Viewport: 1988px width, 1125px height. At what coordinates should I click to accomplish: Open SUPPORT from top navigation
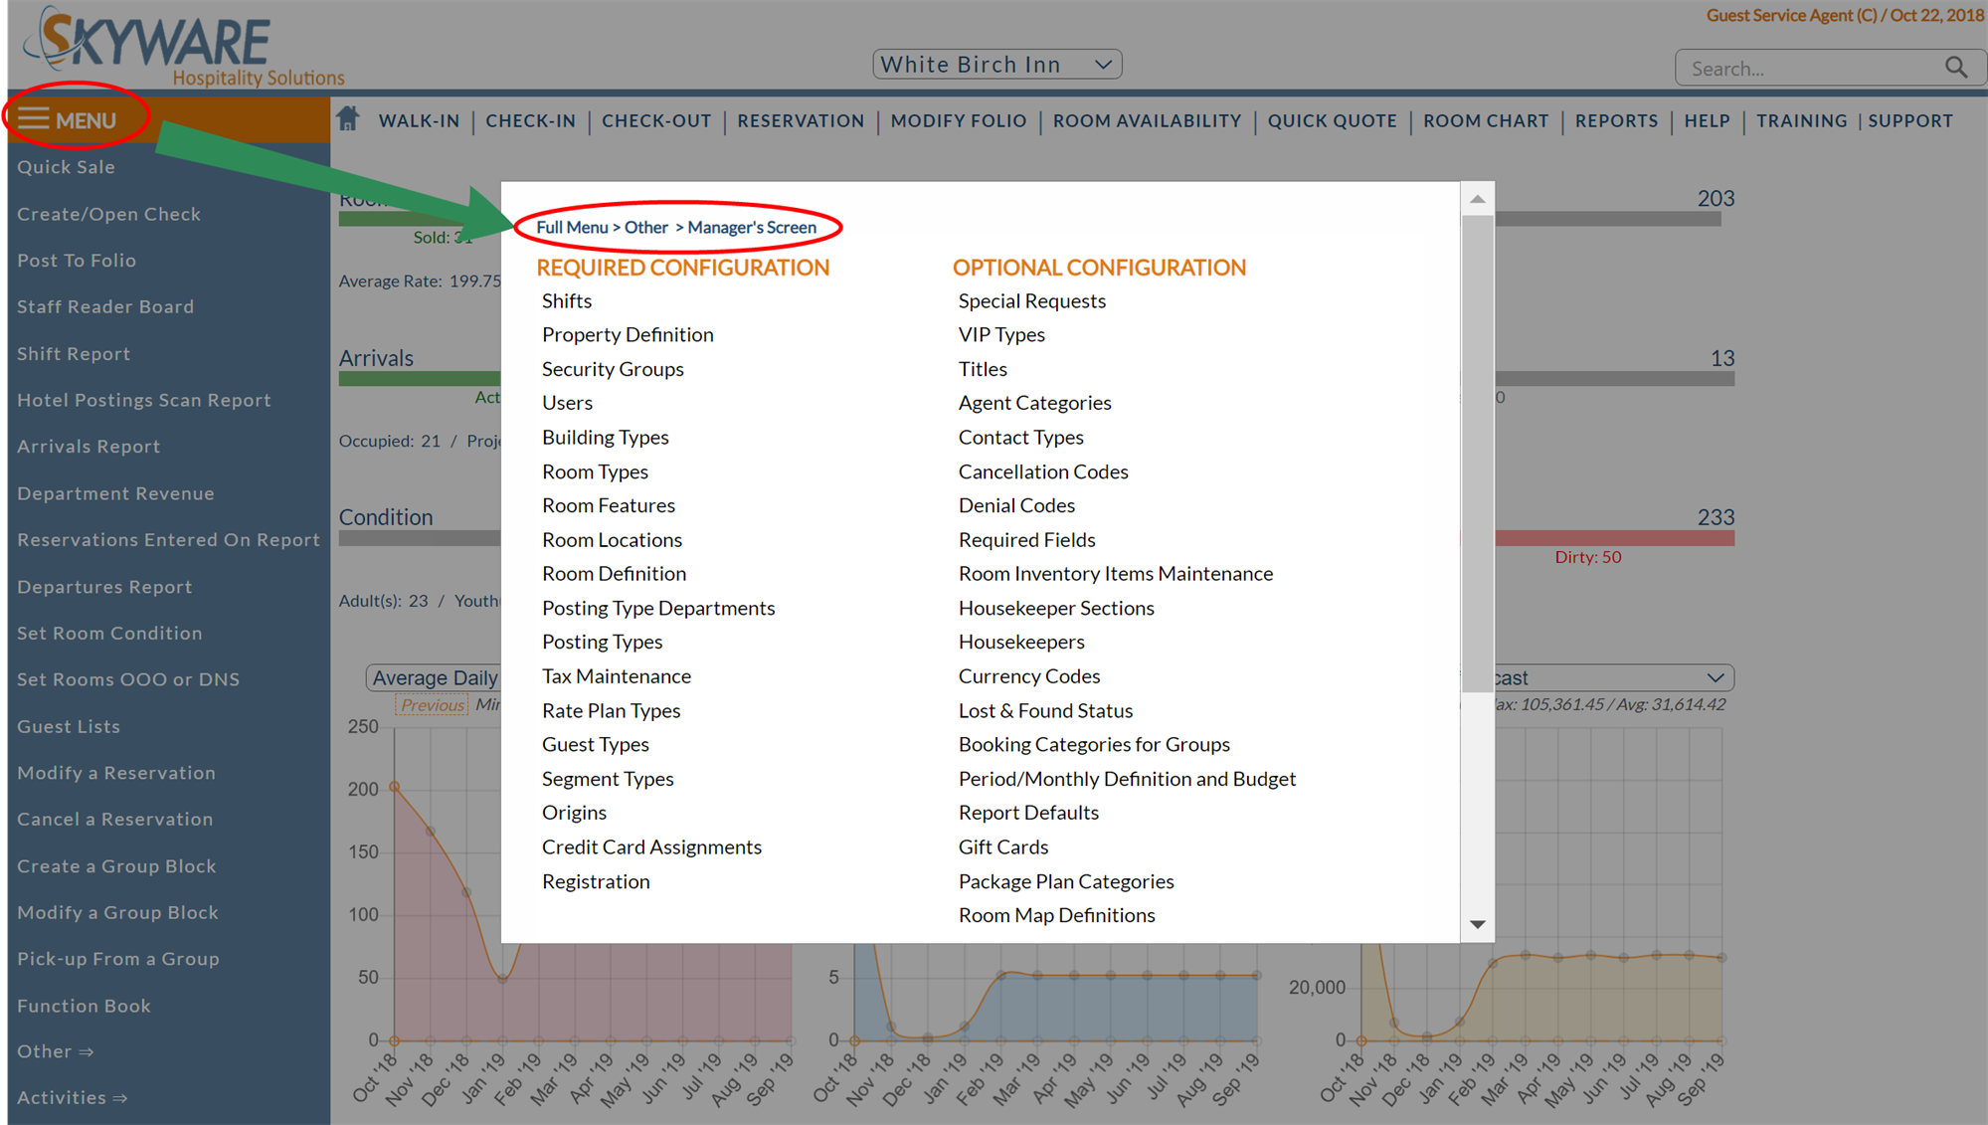point(1909,120)
